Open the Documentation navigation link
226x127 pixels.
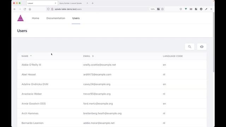pos(56,18)
